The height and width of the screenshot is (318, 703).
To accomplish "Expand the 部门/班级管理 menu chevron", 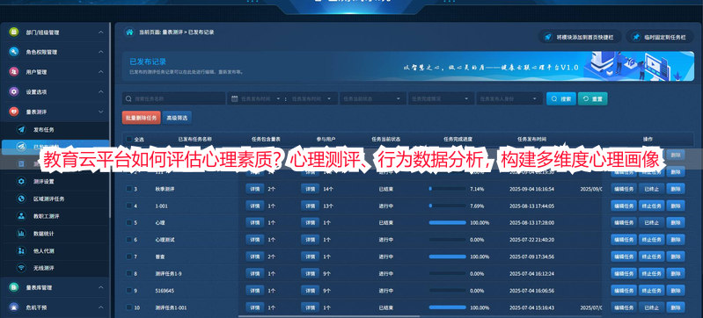I will point(101,33).
